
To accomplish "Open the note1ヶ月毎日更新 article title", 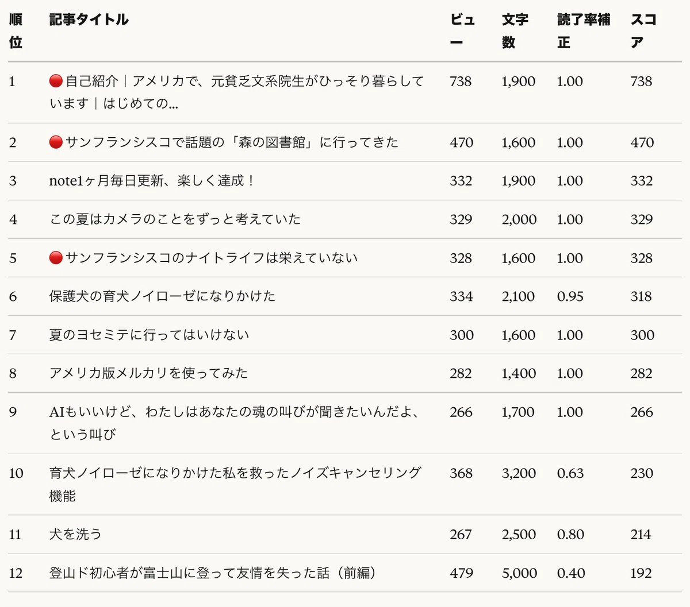I will click(152, 181).
